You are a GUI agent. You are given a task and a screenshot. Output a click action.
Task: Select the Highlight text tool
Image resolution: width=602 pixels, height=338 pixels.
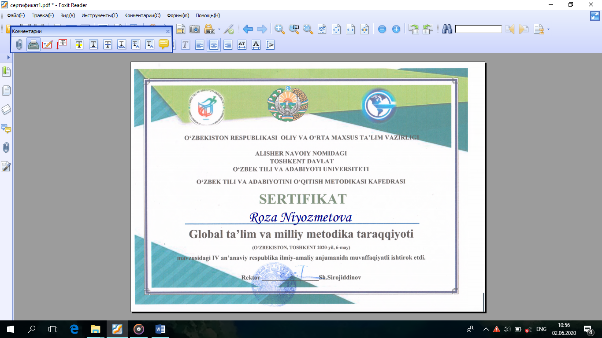(x=79, y=44)
